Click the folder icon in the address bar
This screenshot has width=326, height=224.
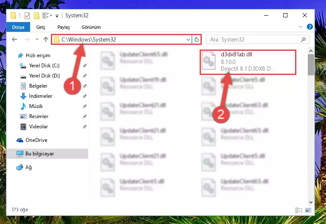click(x=56, y=39)
